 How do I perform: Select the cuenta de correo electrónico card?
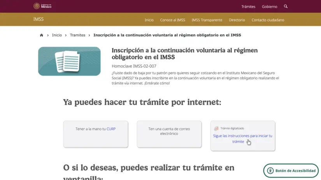169,134
